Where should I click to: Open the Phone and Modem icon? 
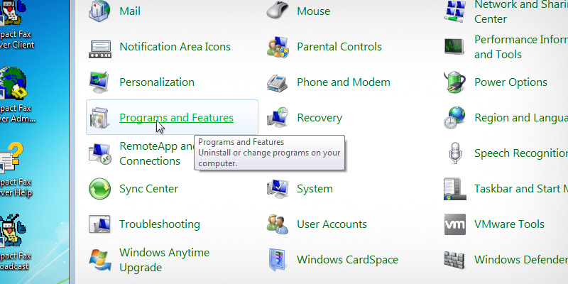click(277, 82)
